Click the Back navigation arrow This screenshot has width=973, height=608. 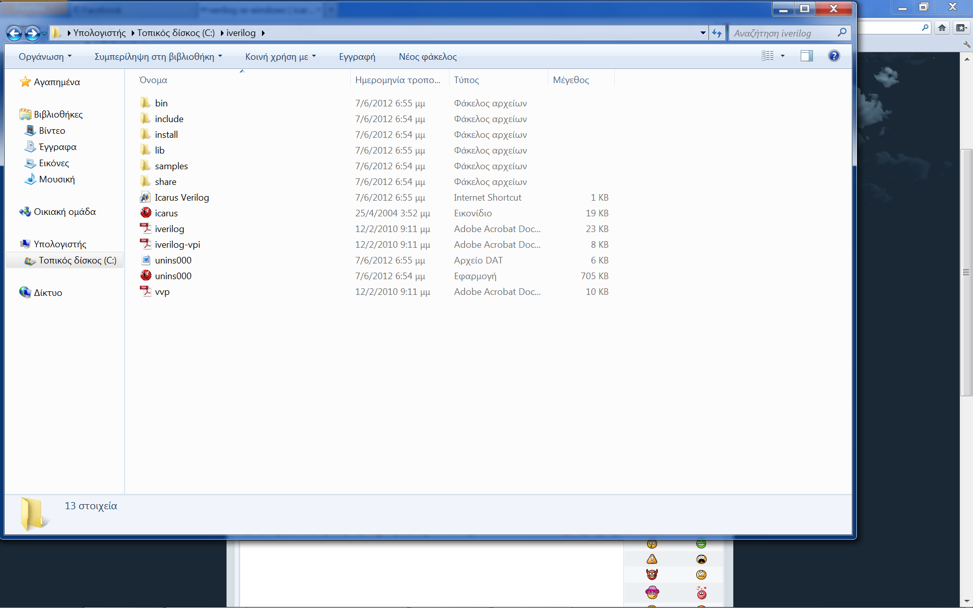pos(15,33)
